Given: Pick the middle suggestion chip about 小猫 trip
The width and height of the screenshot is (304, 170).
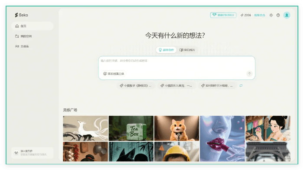Looking at the screenshot, I should pos(176,85).
